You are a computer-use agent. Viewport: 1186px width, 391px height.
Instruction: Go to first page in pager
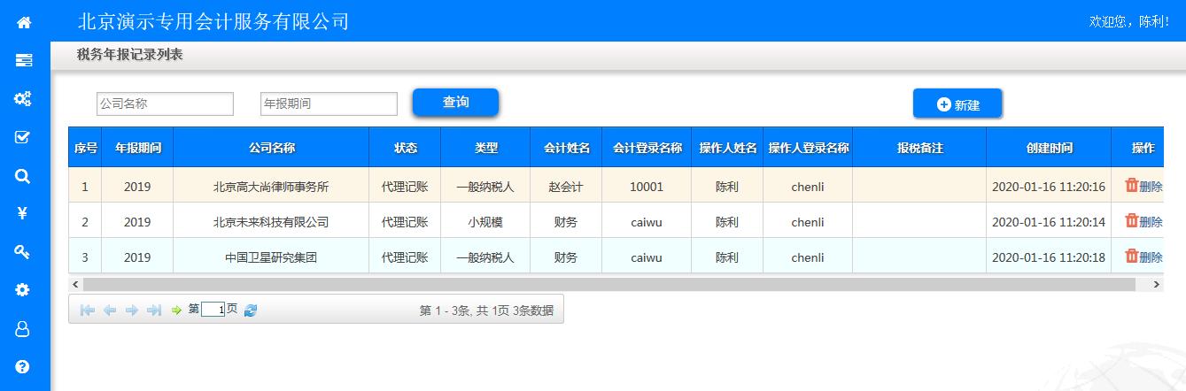(87, 310)
